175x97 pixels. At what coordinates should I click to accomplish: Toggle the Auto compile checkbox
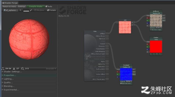coord(46,7)
